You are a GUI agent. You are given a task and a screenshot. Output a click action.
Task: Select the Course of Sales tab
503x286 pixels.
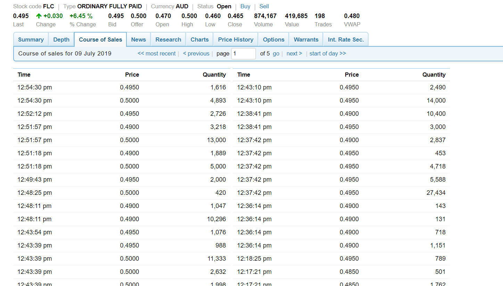pos(100,40)
